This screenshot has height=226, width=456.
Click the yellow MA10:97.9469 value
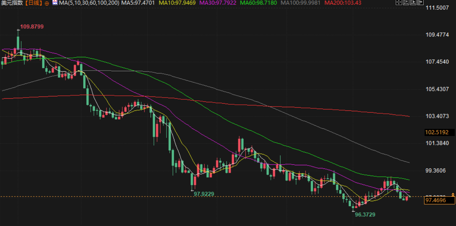click(178, 3)
